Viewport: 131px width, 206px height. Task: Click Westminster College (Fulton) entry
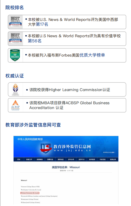[30, 199]
